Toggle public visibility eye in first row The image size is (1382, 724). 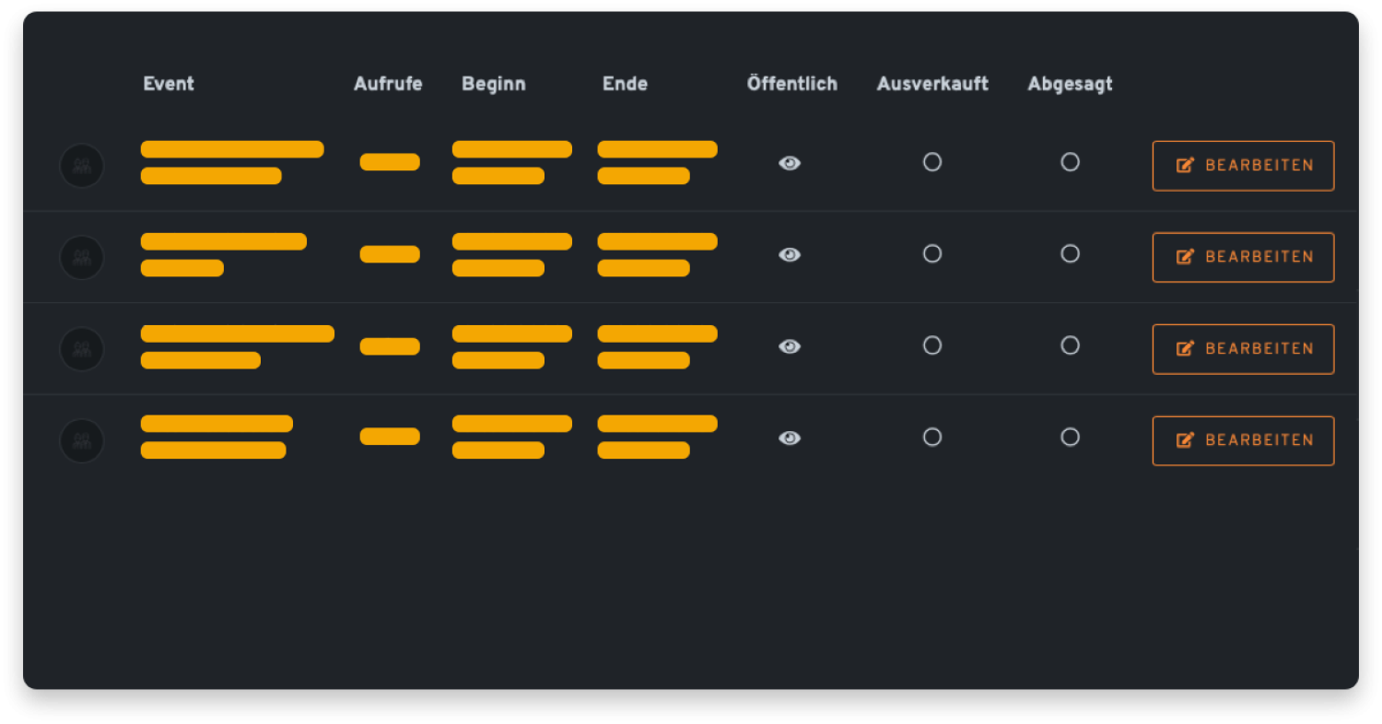[790, 163]
